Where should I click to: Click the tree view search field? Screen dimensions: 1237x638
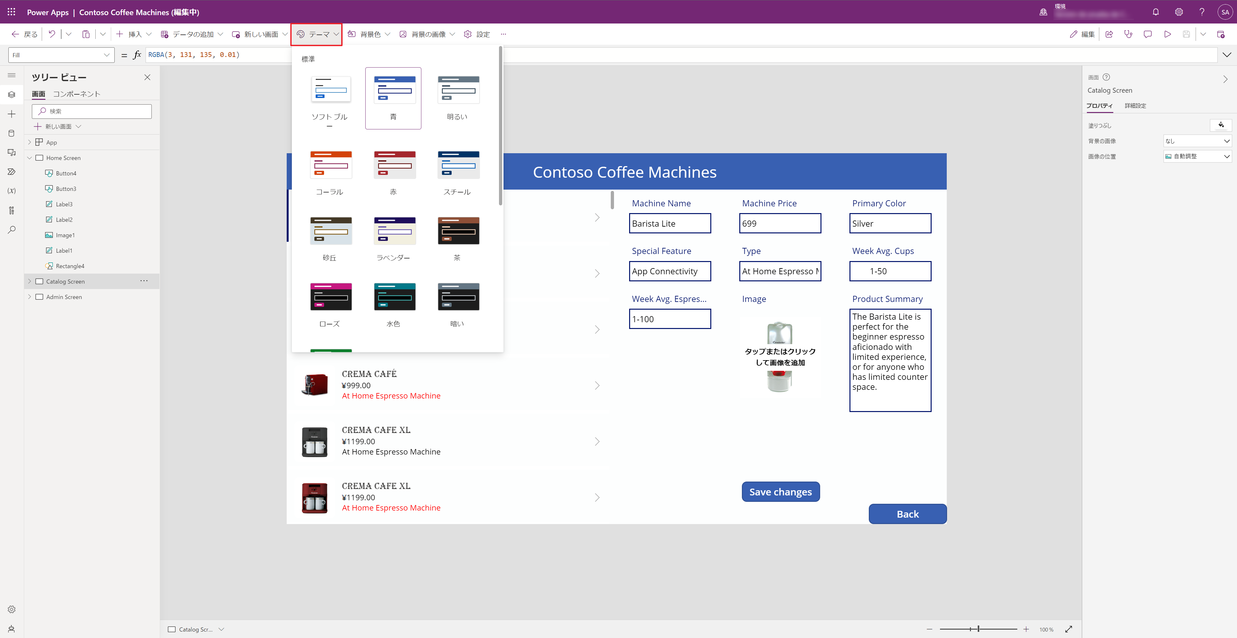[92, 111]
